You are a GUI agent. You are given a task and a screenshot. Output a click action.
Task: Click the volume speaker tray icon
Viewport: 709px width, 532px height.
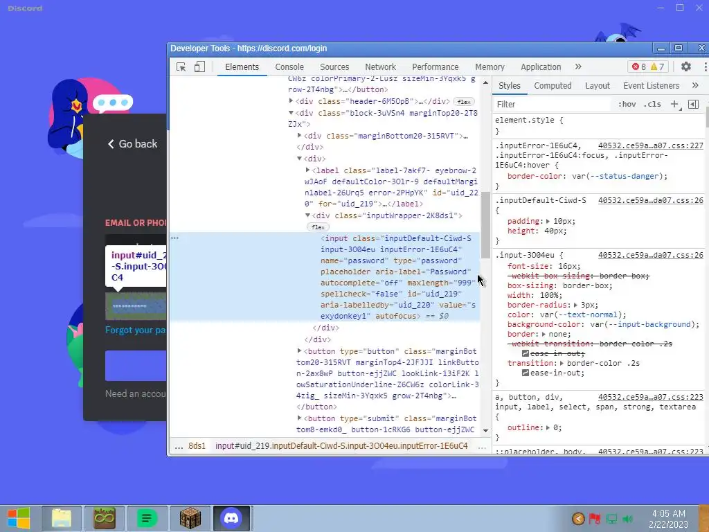(627, 519)
